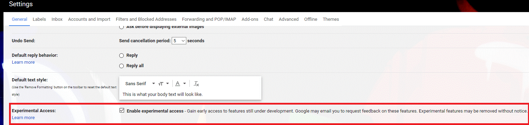Select the Reply all radio button
Screen dimensions: 529x125
pos(122,66)
